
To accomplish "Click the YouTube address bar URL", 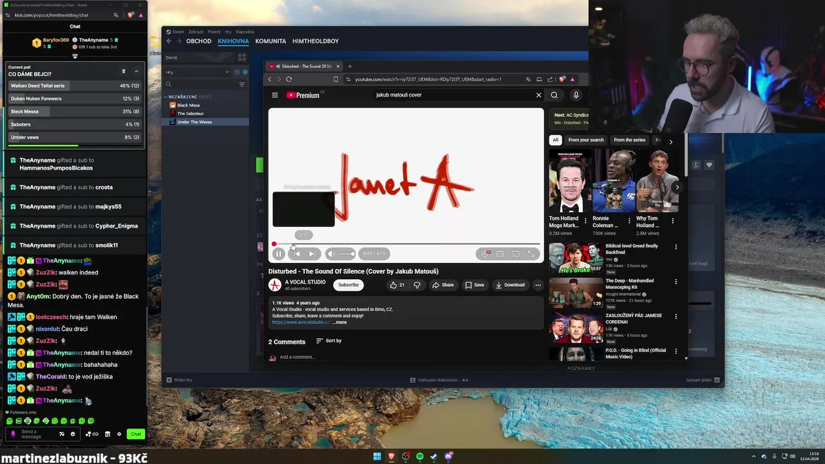I will click(x=428, y=79).
